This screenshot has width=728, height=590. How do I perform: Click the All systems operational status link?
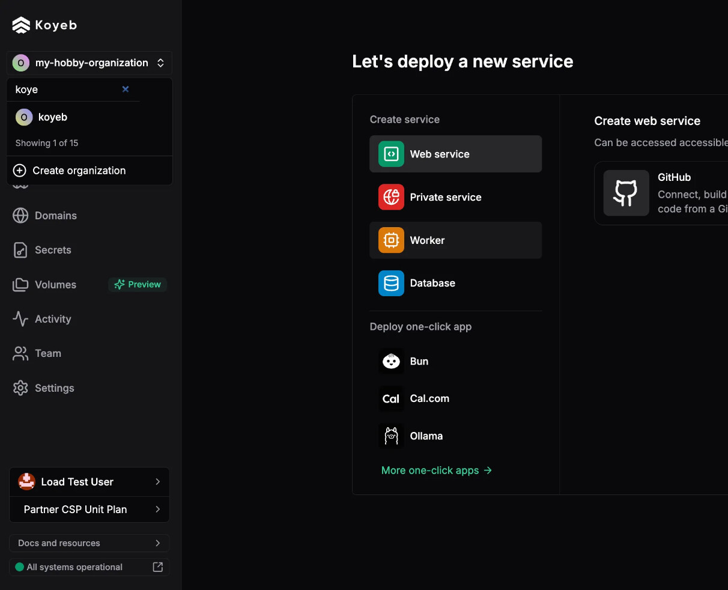pos(89,567)
